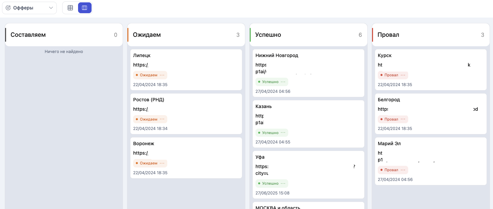Open the ··· menu on the Липецк card
Viewport: 493px width, 209px height.
[162, 75]
